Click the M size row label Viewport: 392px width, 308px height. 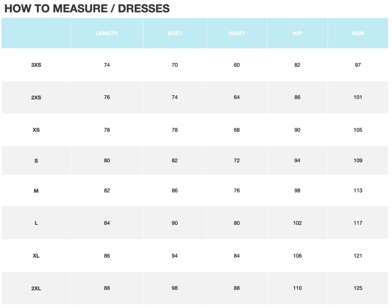pyautogui.click(x=36, y=191)
